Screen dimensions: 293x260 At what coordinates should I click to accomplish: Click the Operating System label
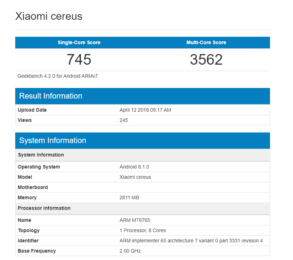[39, 167]
